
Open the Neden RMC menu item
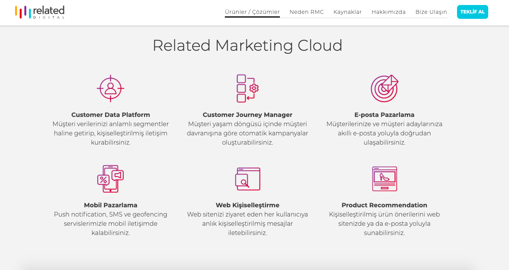click(306, 12)
